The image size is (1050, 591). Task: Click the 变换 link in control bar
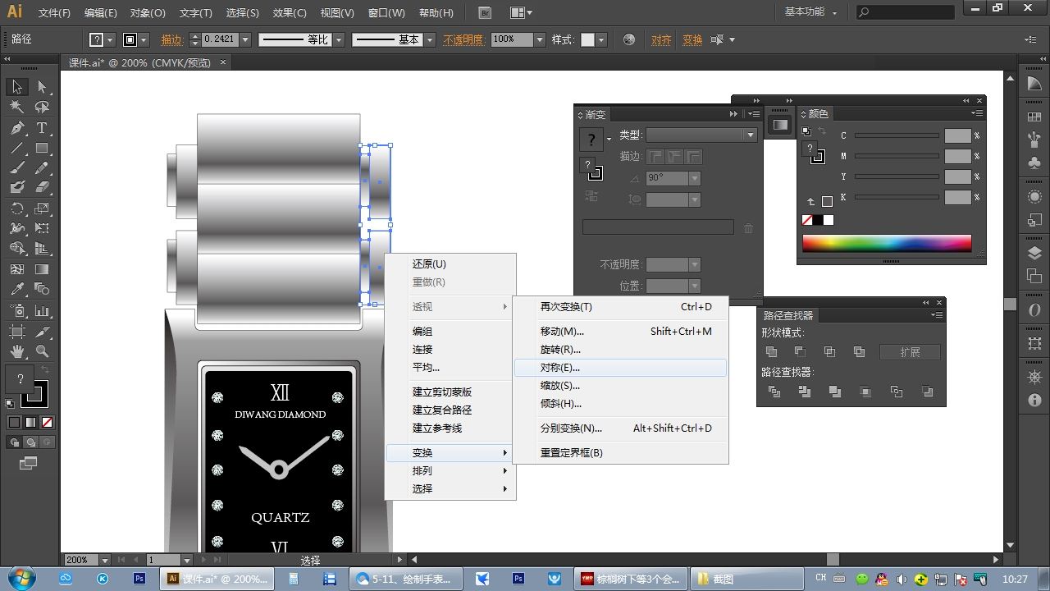pos(692,39)
